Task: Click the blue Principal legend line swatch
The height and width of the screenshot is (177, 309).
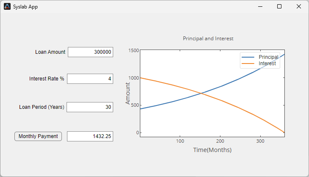Action: tap(248, 57)
